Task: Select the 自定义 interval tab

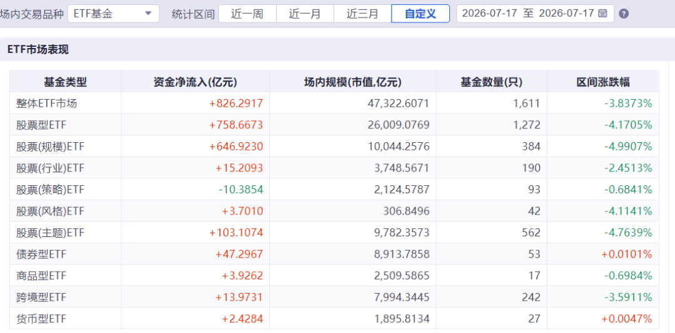Action: click(x=421, y=14)
